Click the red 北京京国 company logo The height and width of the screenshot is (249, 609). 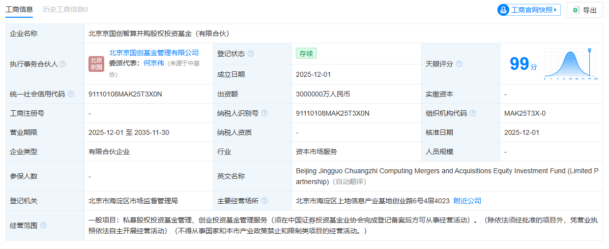(96, 64)
